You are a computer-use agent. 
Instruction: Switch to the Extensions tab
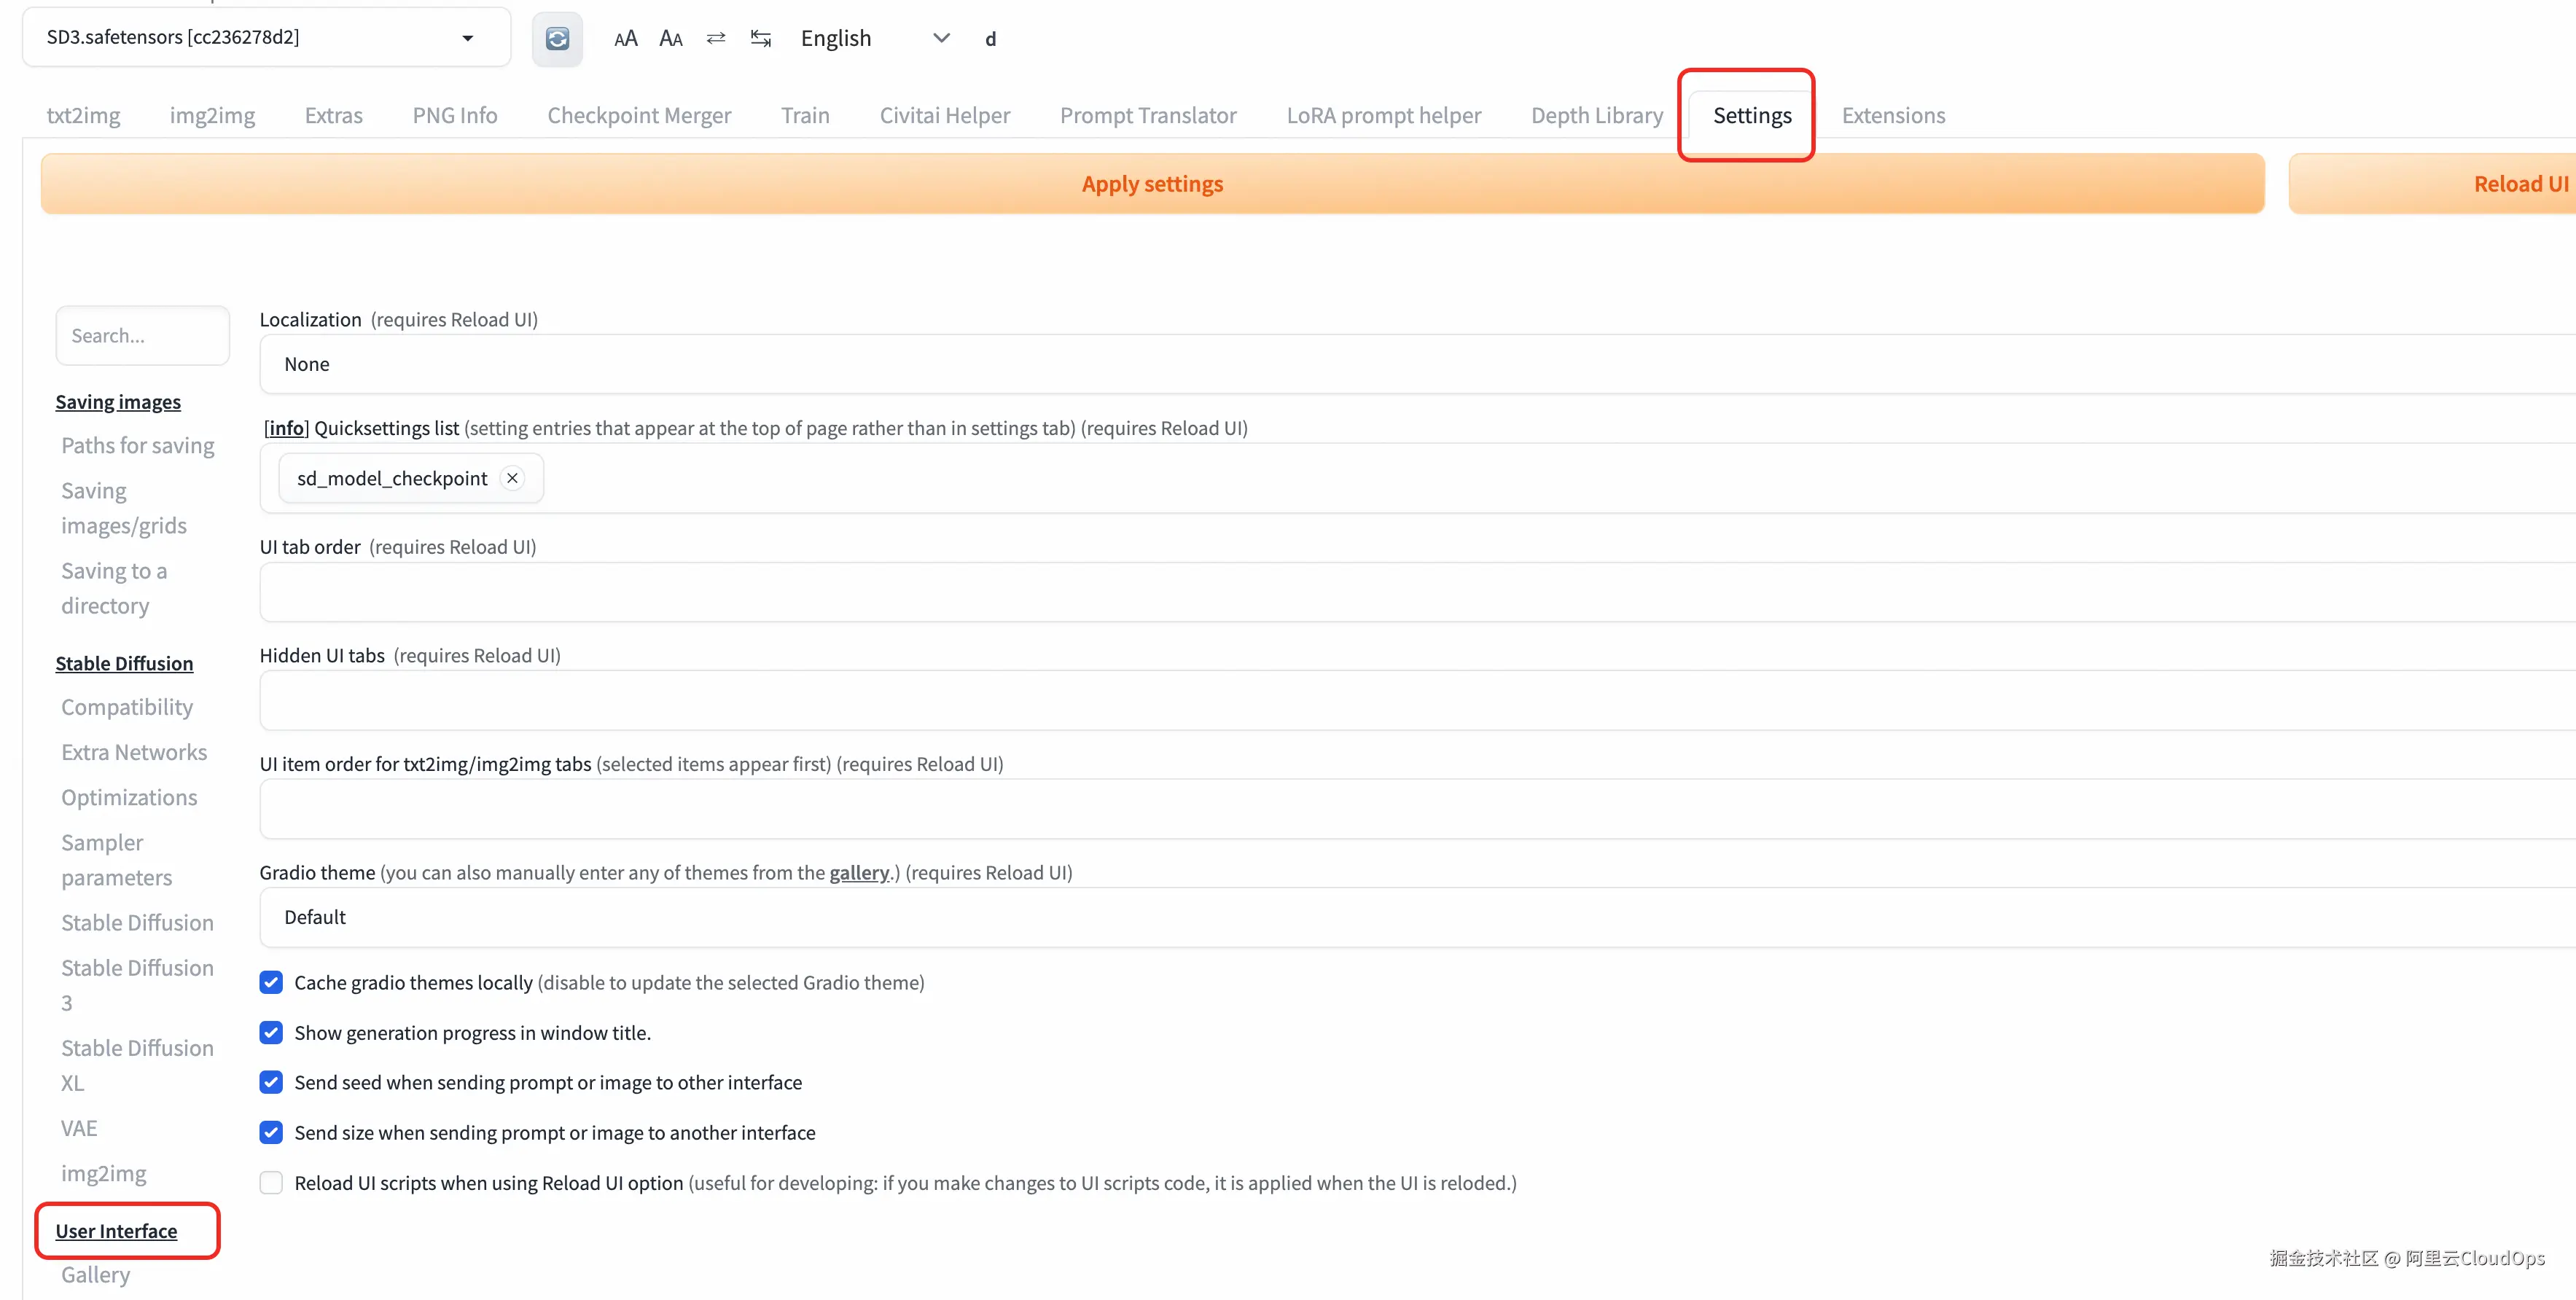[x=1893, y=115]
